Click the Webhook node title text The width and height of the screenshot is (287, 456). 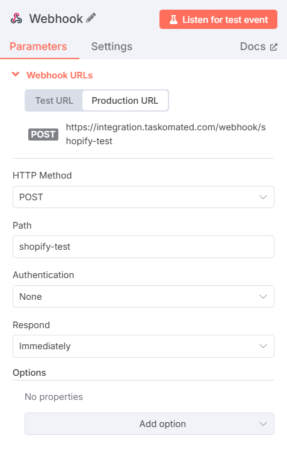[x=56, y=19]
